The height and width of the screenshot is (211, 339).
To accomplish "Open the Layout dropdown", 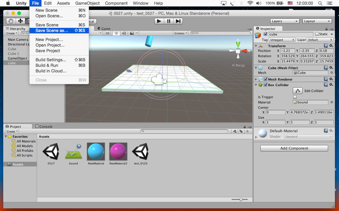I will (x=317, y=21).
